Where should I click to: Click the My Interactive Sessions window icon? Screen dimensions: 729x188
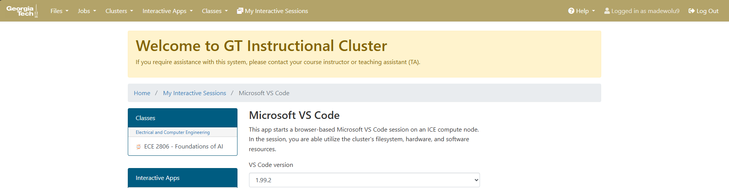(x=240, y=11)
